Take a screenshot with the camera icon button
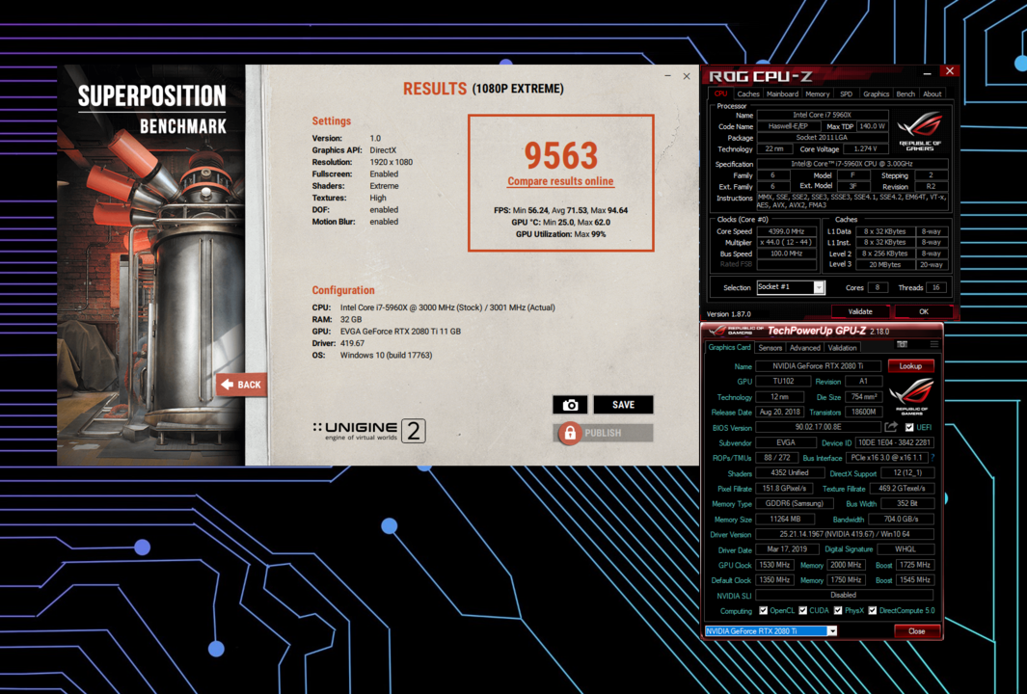The width and height of the screenshot is (1027, 694). coord(570,405)
